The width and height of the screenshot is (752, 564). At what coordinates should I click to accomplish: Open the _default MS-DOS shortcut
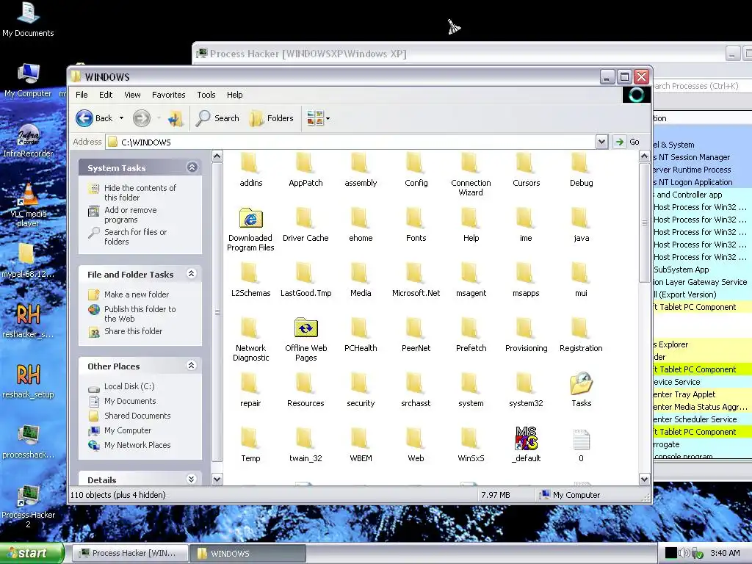tap(526, 445)
